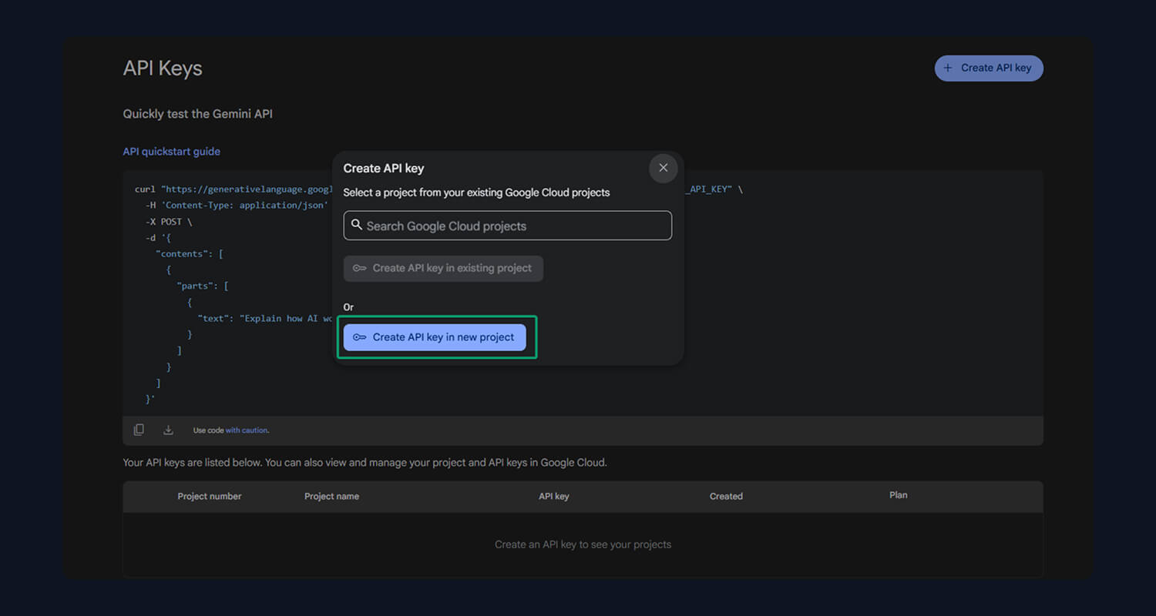Click the Created column header
This screenshot has width=1156, height=616.
(x=725, y=497)
